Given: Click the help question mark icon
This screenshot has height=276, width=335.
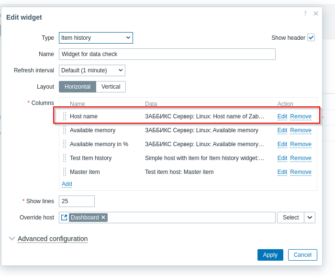Looking at the screenshot, I should coord(305,13).
